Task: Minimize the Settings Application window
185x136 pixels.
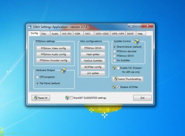Action: (131, 26)
